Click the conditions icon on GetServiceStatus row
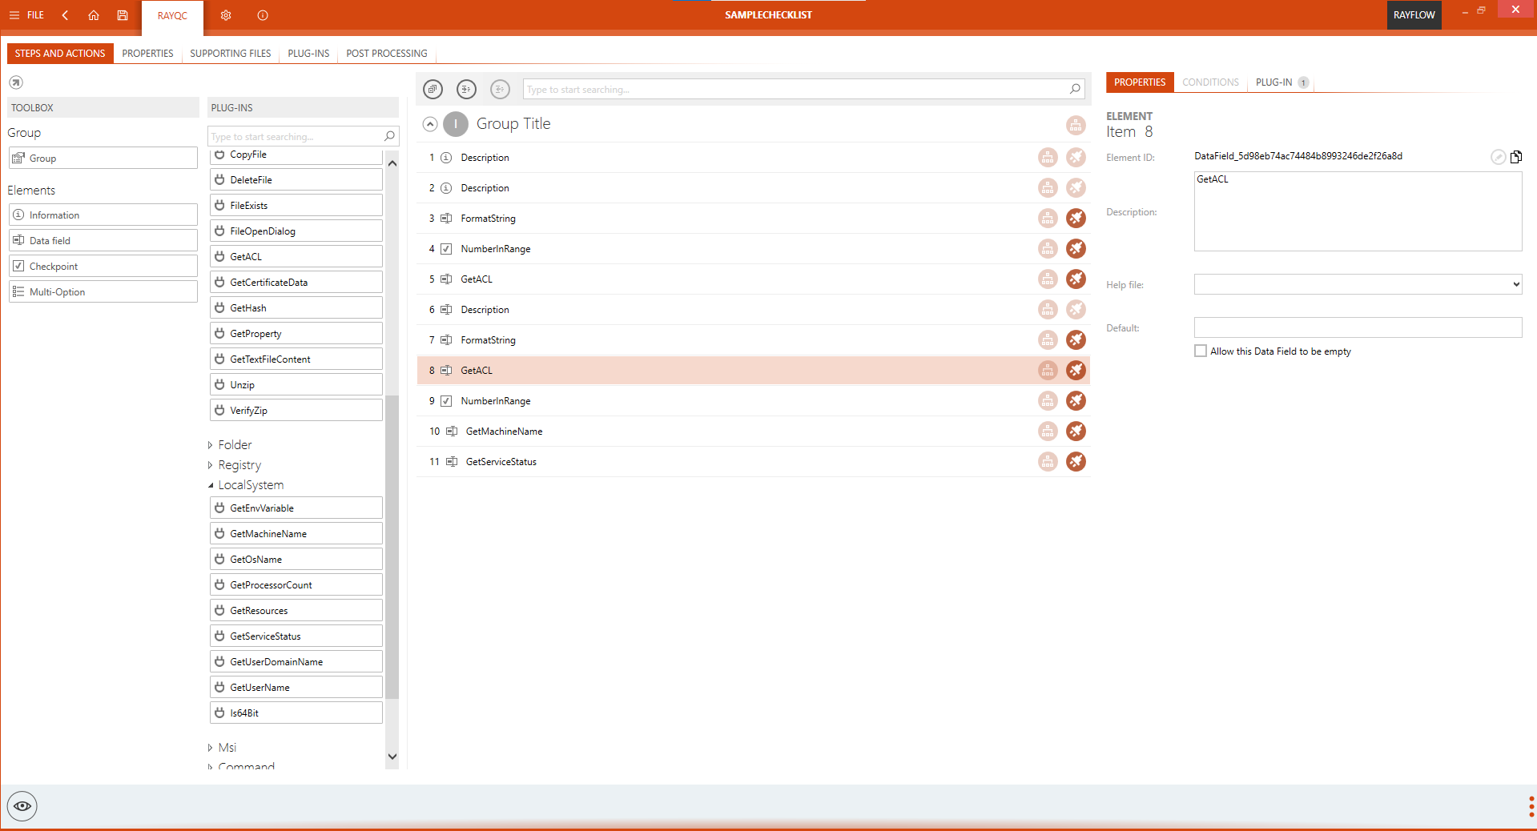The image size is (1537, 831). click(1048, 462)
